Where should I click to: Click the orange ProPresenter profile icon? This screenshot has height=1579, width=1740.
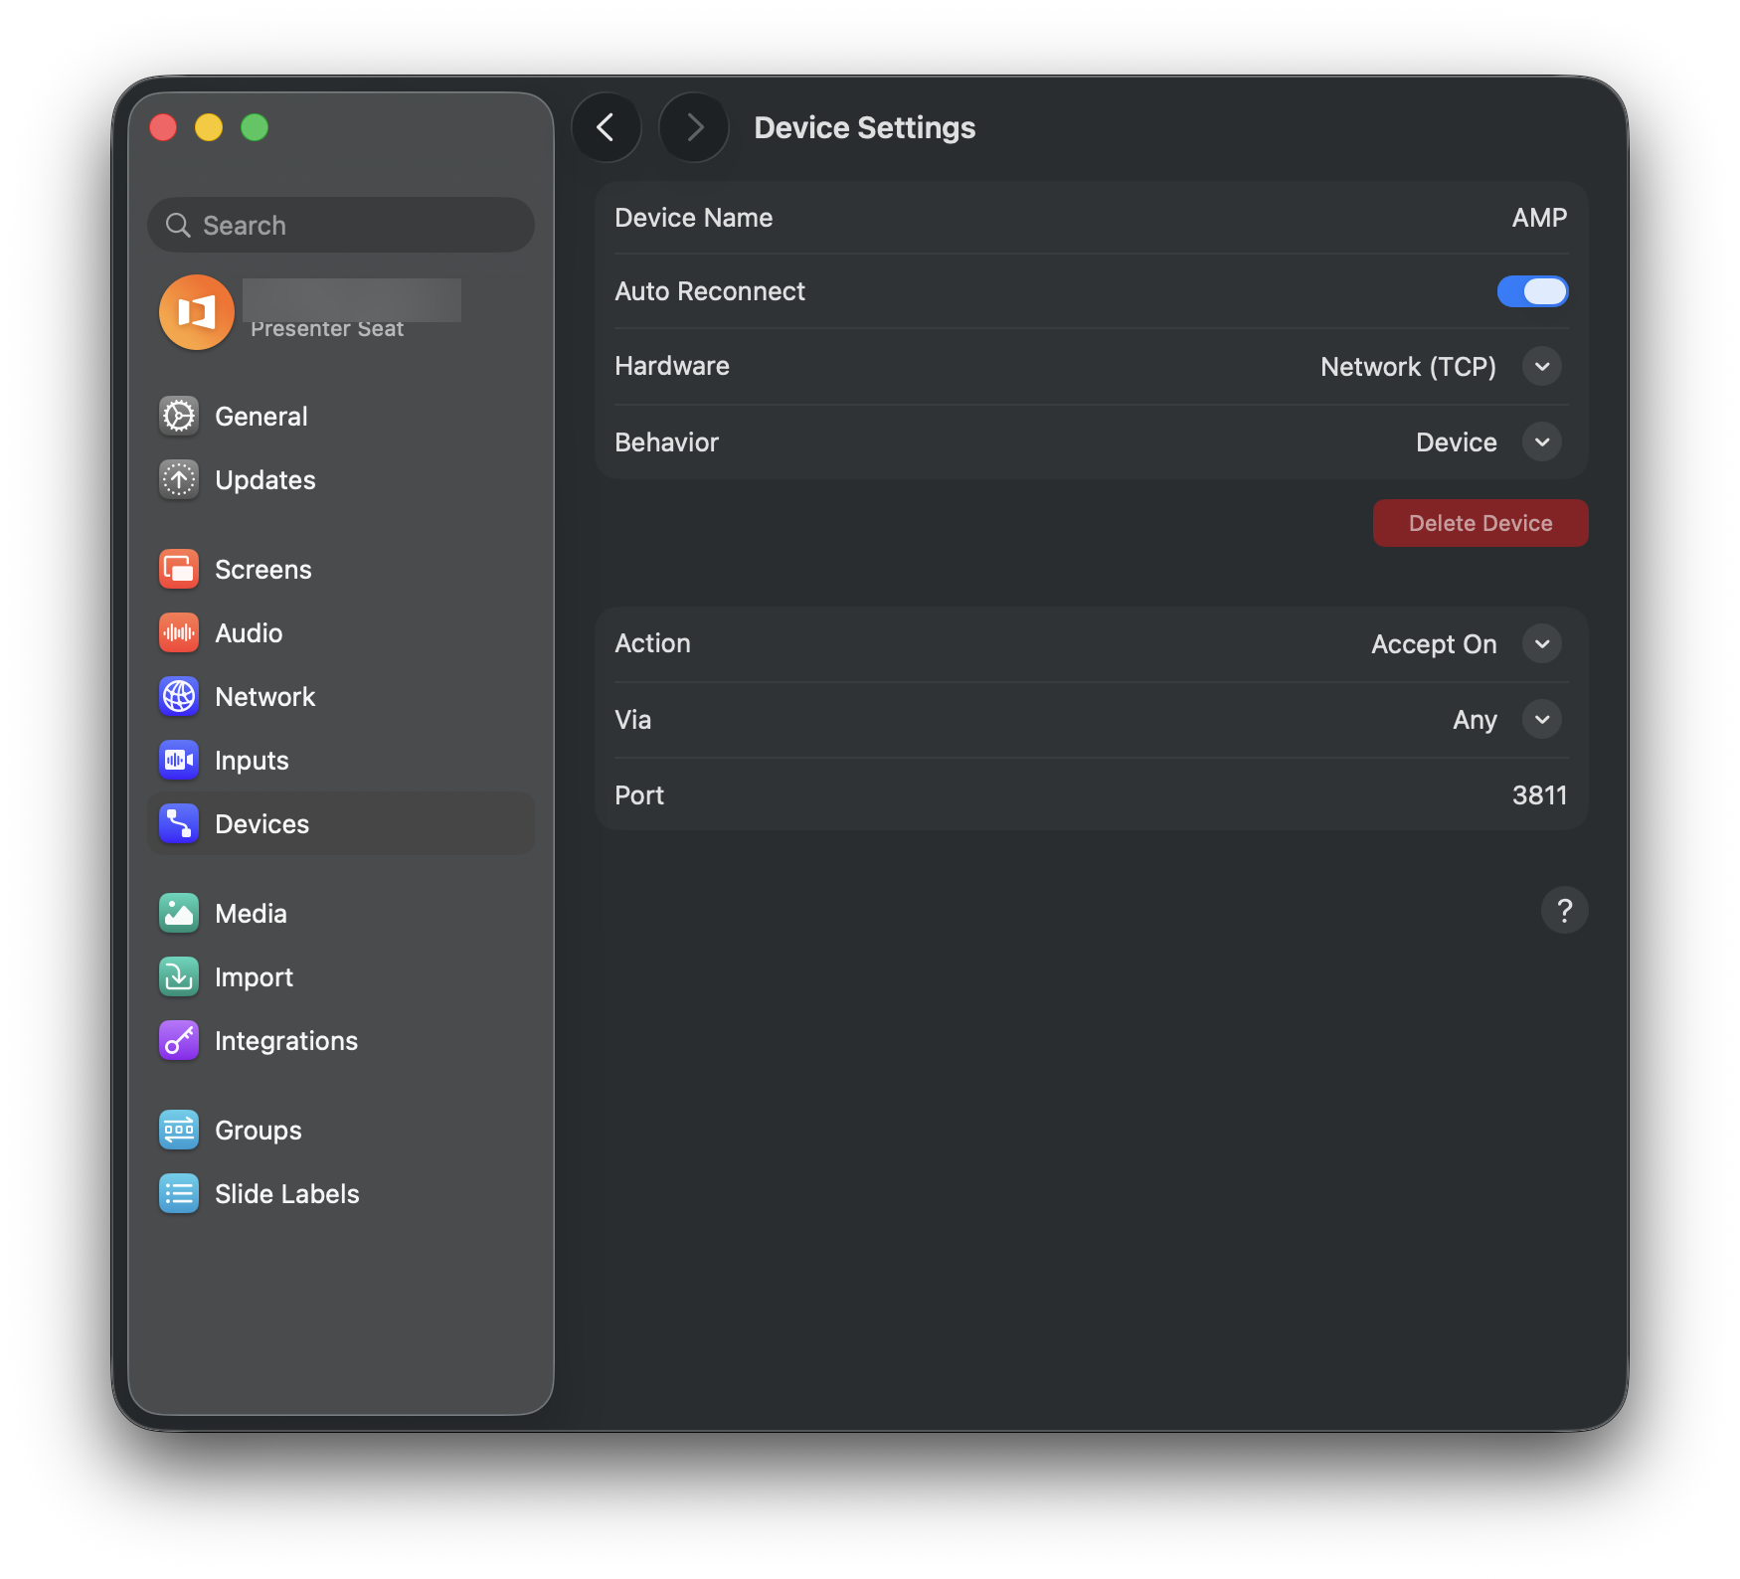point(197,312)
